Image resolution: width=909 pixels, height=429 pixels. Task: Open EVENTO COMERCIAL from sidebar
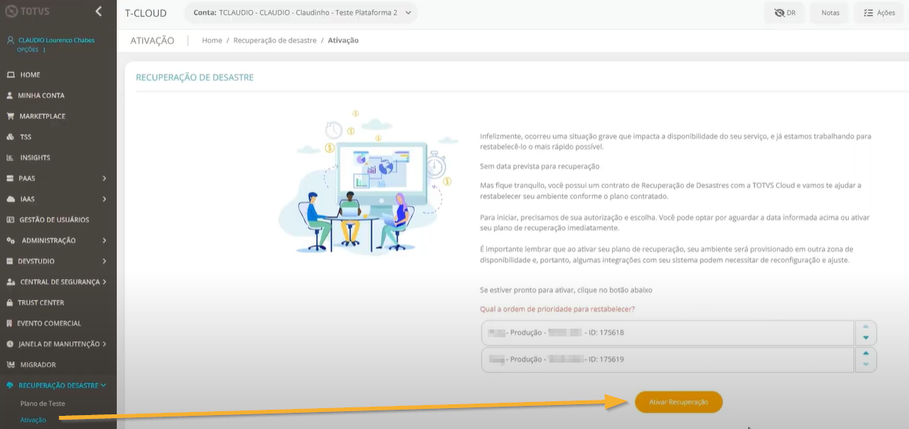click(x=49, y=323)
